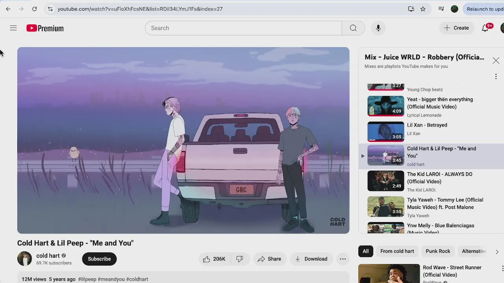The image size is (504, 283).
Task: Go to YouTube Premium home logo
Action: click(45, 28)
